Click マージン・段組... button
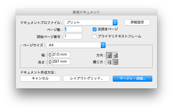 133,79
